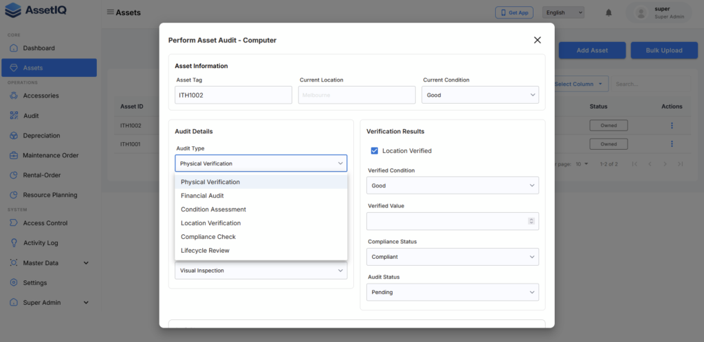The width and height of the screenshot is (704, 342).
Task: Open the Verified Condition dropdown
Action: (x=452, y=185)
